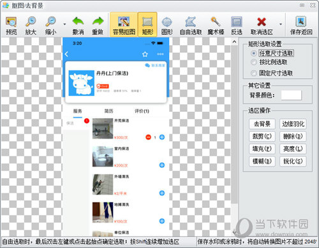Cancel selection with 取消选区 red X

[x=262, y=25]
